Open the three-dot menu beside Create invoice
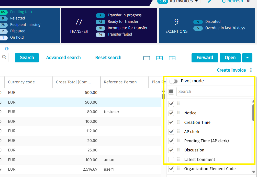The image size is (257, 177). click(251, 70)
